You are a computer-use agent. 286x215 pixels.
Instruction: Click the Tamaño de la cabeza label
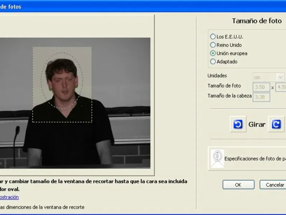230,96
